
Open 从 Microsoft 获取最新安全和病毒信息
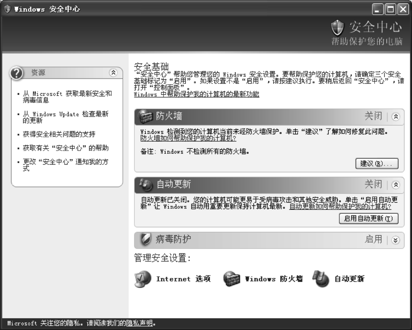(x=67, y=97)
